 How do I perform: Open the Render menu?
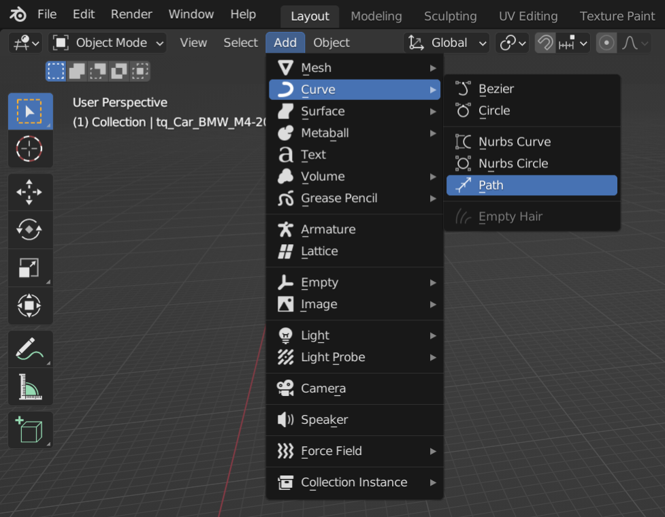[133, 14]
